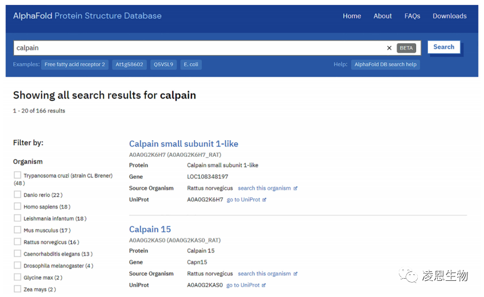This screenshot has height=297, width=484.
Task: Select the gene value LOC108348197
Action: pos(208,177)
